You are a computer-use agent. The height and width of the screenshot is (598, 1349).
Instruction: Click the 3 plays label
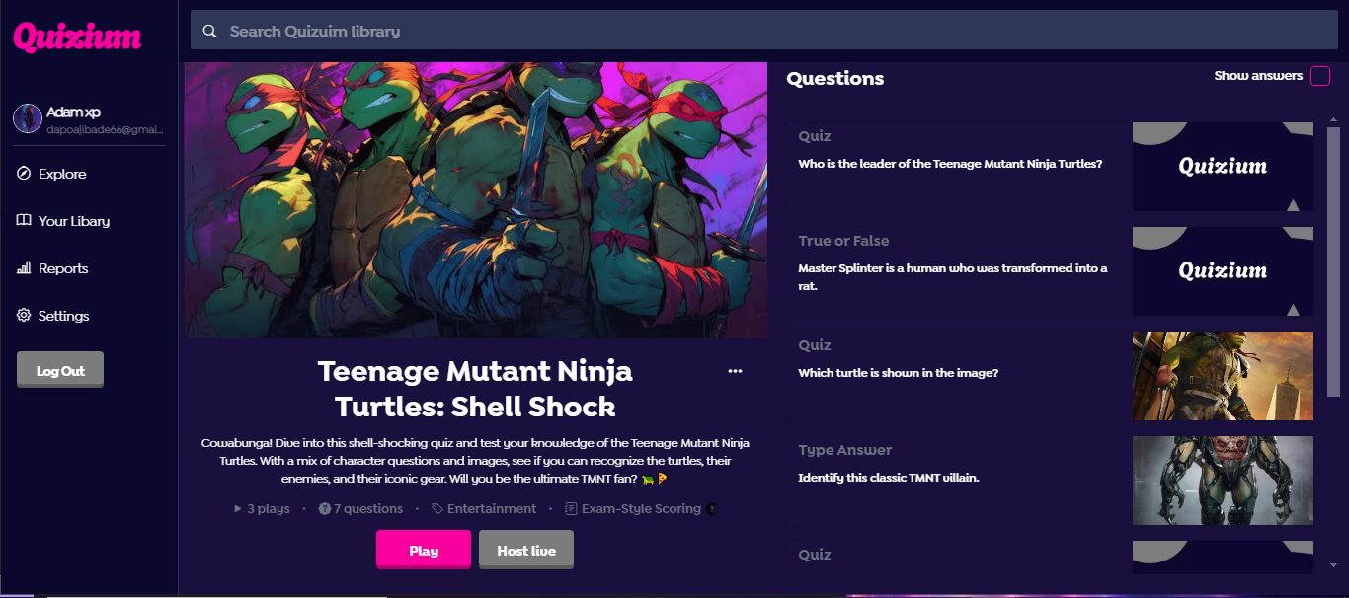[x=269, y=509]
